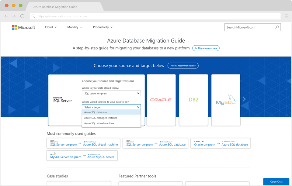
Task: Expand the Mobility menu
Action: click(75, 27)
